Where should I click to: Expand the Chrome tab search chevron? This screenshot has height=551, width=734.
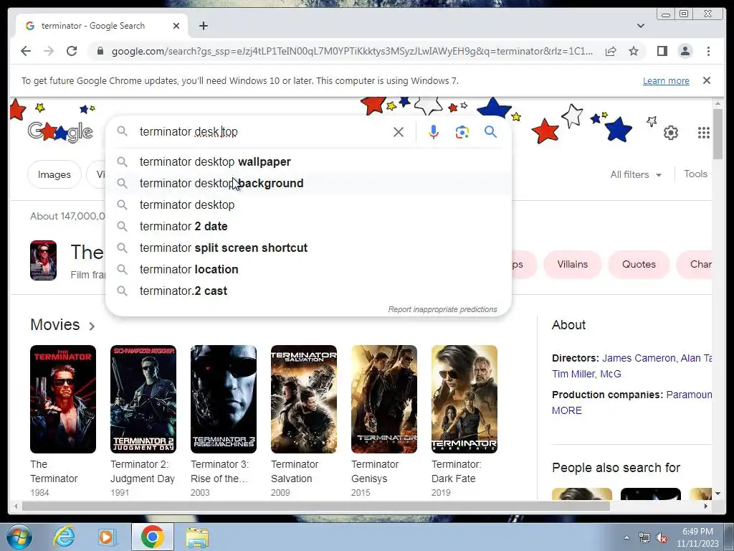(640, 26)
